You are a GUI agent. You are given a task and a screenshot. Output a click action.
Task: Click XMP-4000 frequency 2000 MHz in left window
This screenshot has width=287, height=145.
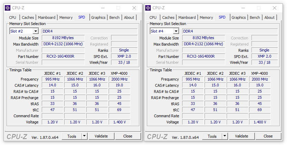pos(119,79)
